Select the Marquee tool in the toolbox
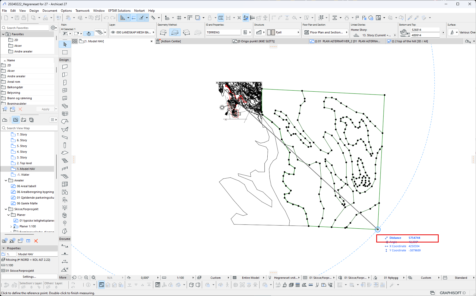This screenshot has height=296, width=476. pyautogui.click(x=65, y=52)
